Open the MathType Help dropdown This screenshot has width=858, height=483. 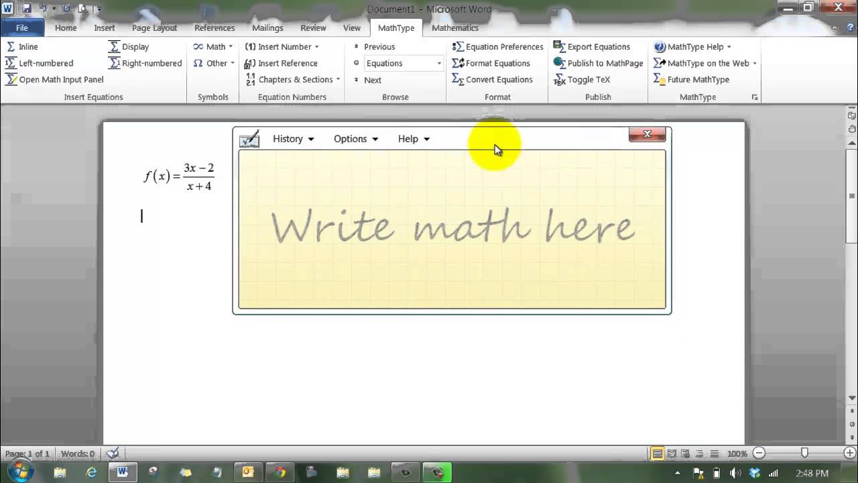[692, 47]
